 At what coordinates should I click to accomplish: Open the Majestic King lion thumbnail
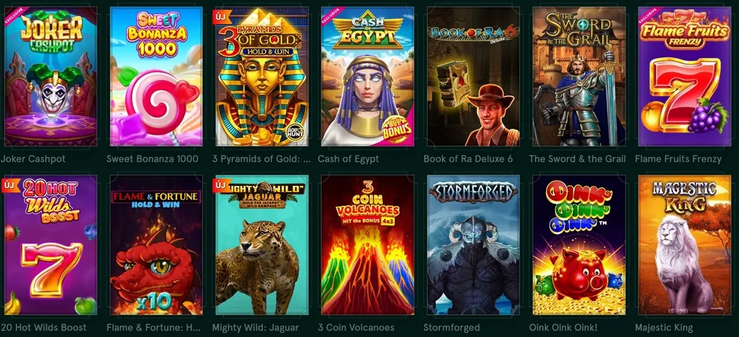pos(685,245)
